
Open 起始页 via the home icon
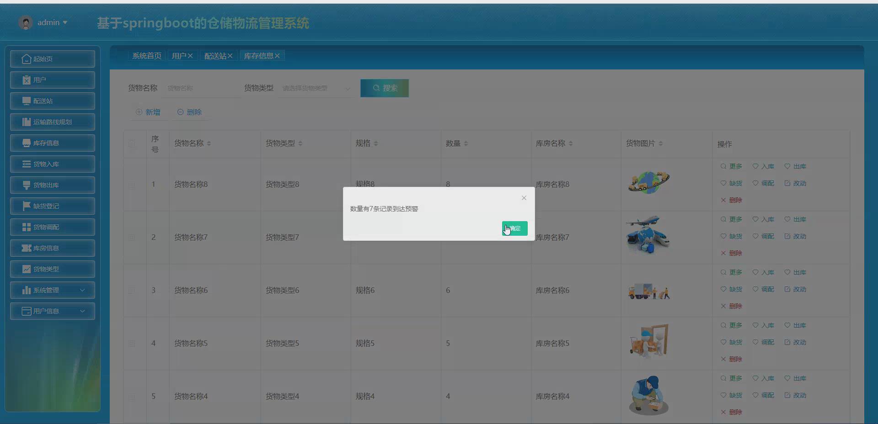(x=27, y=58)
